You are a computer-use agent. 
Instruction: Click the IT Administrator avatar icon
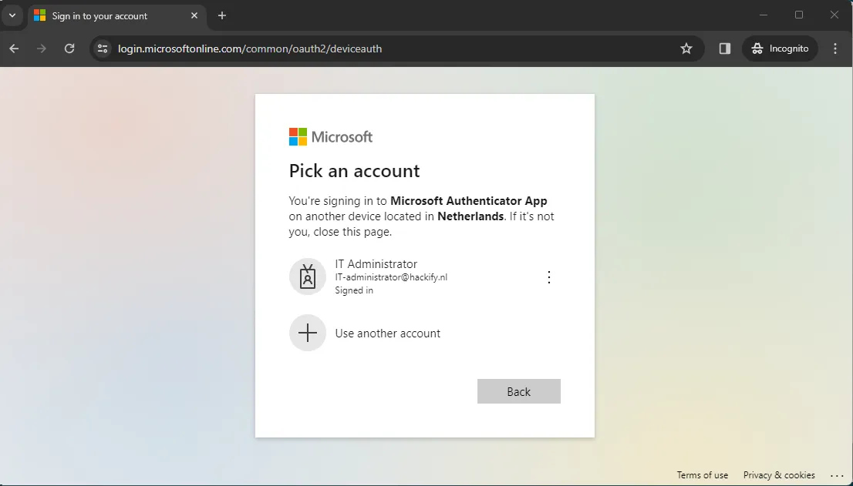click(308, 276)
